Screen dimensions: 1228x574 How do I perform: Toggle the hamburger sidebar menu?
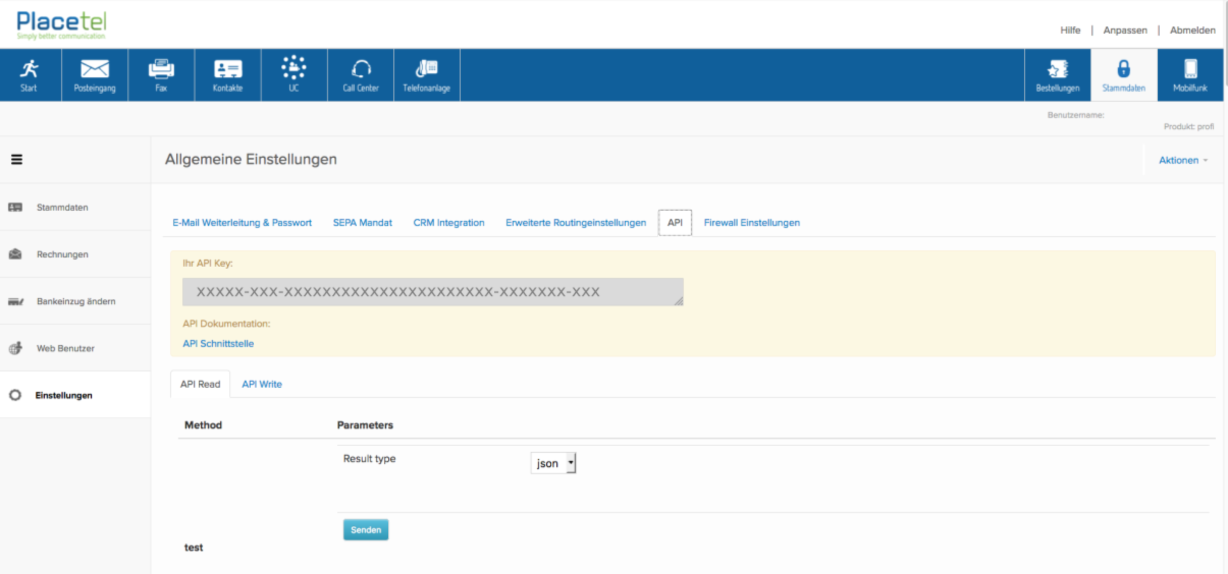coord(17,160)
